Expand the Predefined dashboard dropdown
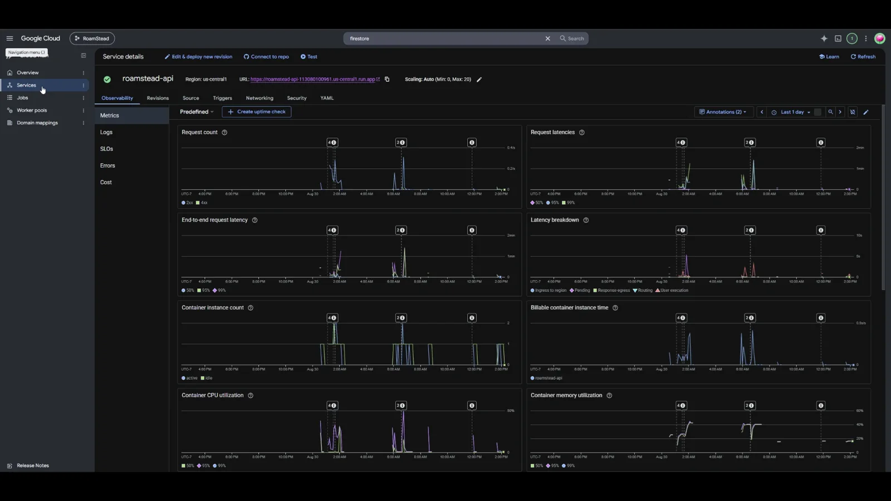 click(197, 112)
